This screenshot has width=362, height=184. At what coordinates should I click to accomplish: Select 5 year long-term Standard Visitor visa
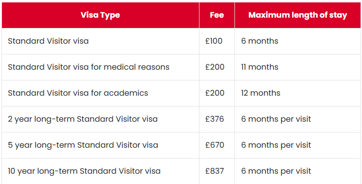tap(83, 145)
